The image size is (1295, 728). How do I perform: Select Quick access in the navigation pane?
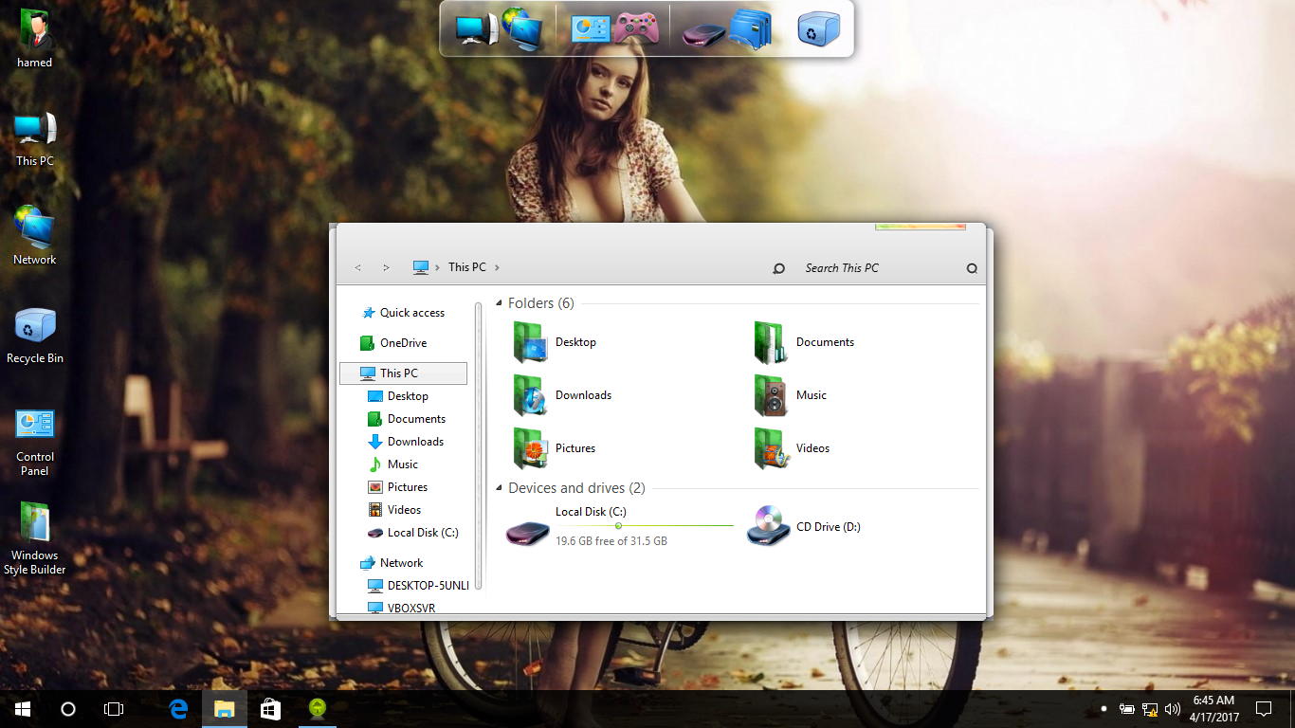point(411,313)
